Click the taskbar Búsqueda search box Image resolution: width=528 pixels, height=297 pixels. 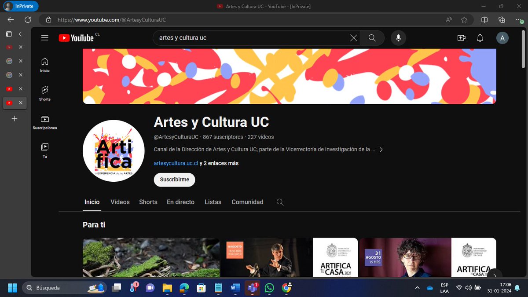(x=64, y=288)
